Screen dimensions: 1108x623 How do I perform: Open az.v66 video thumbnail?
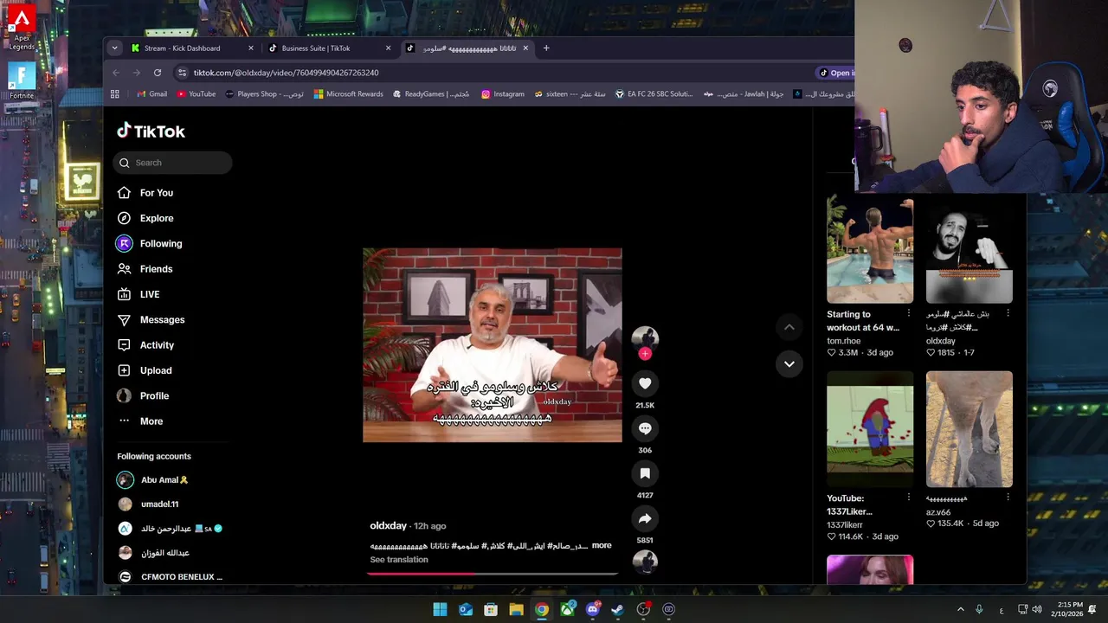pos(969,429)
